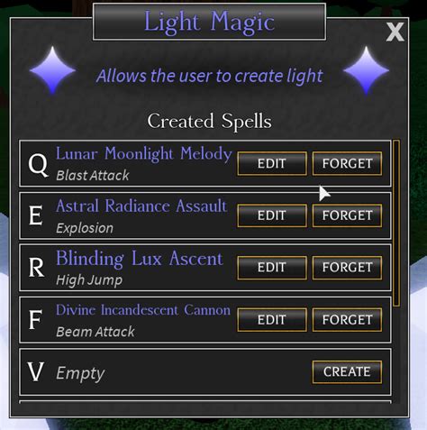Edit the Divine Incandescent Cannon spell
Viewport: 427px width, 430px height.
click(x=272, y=320)
